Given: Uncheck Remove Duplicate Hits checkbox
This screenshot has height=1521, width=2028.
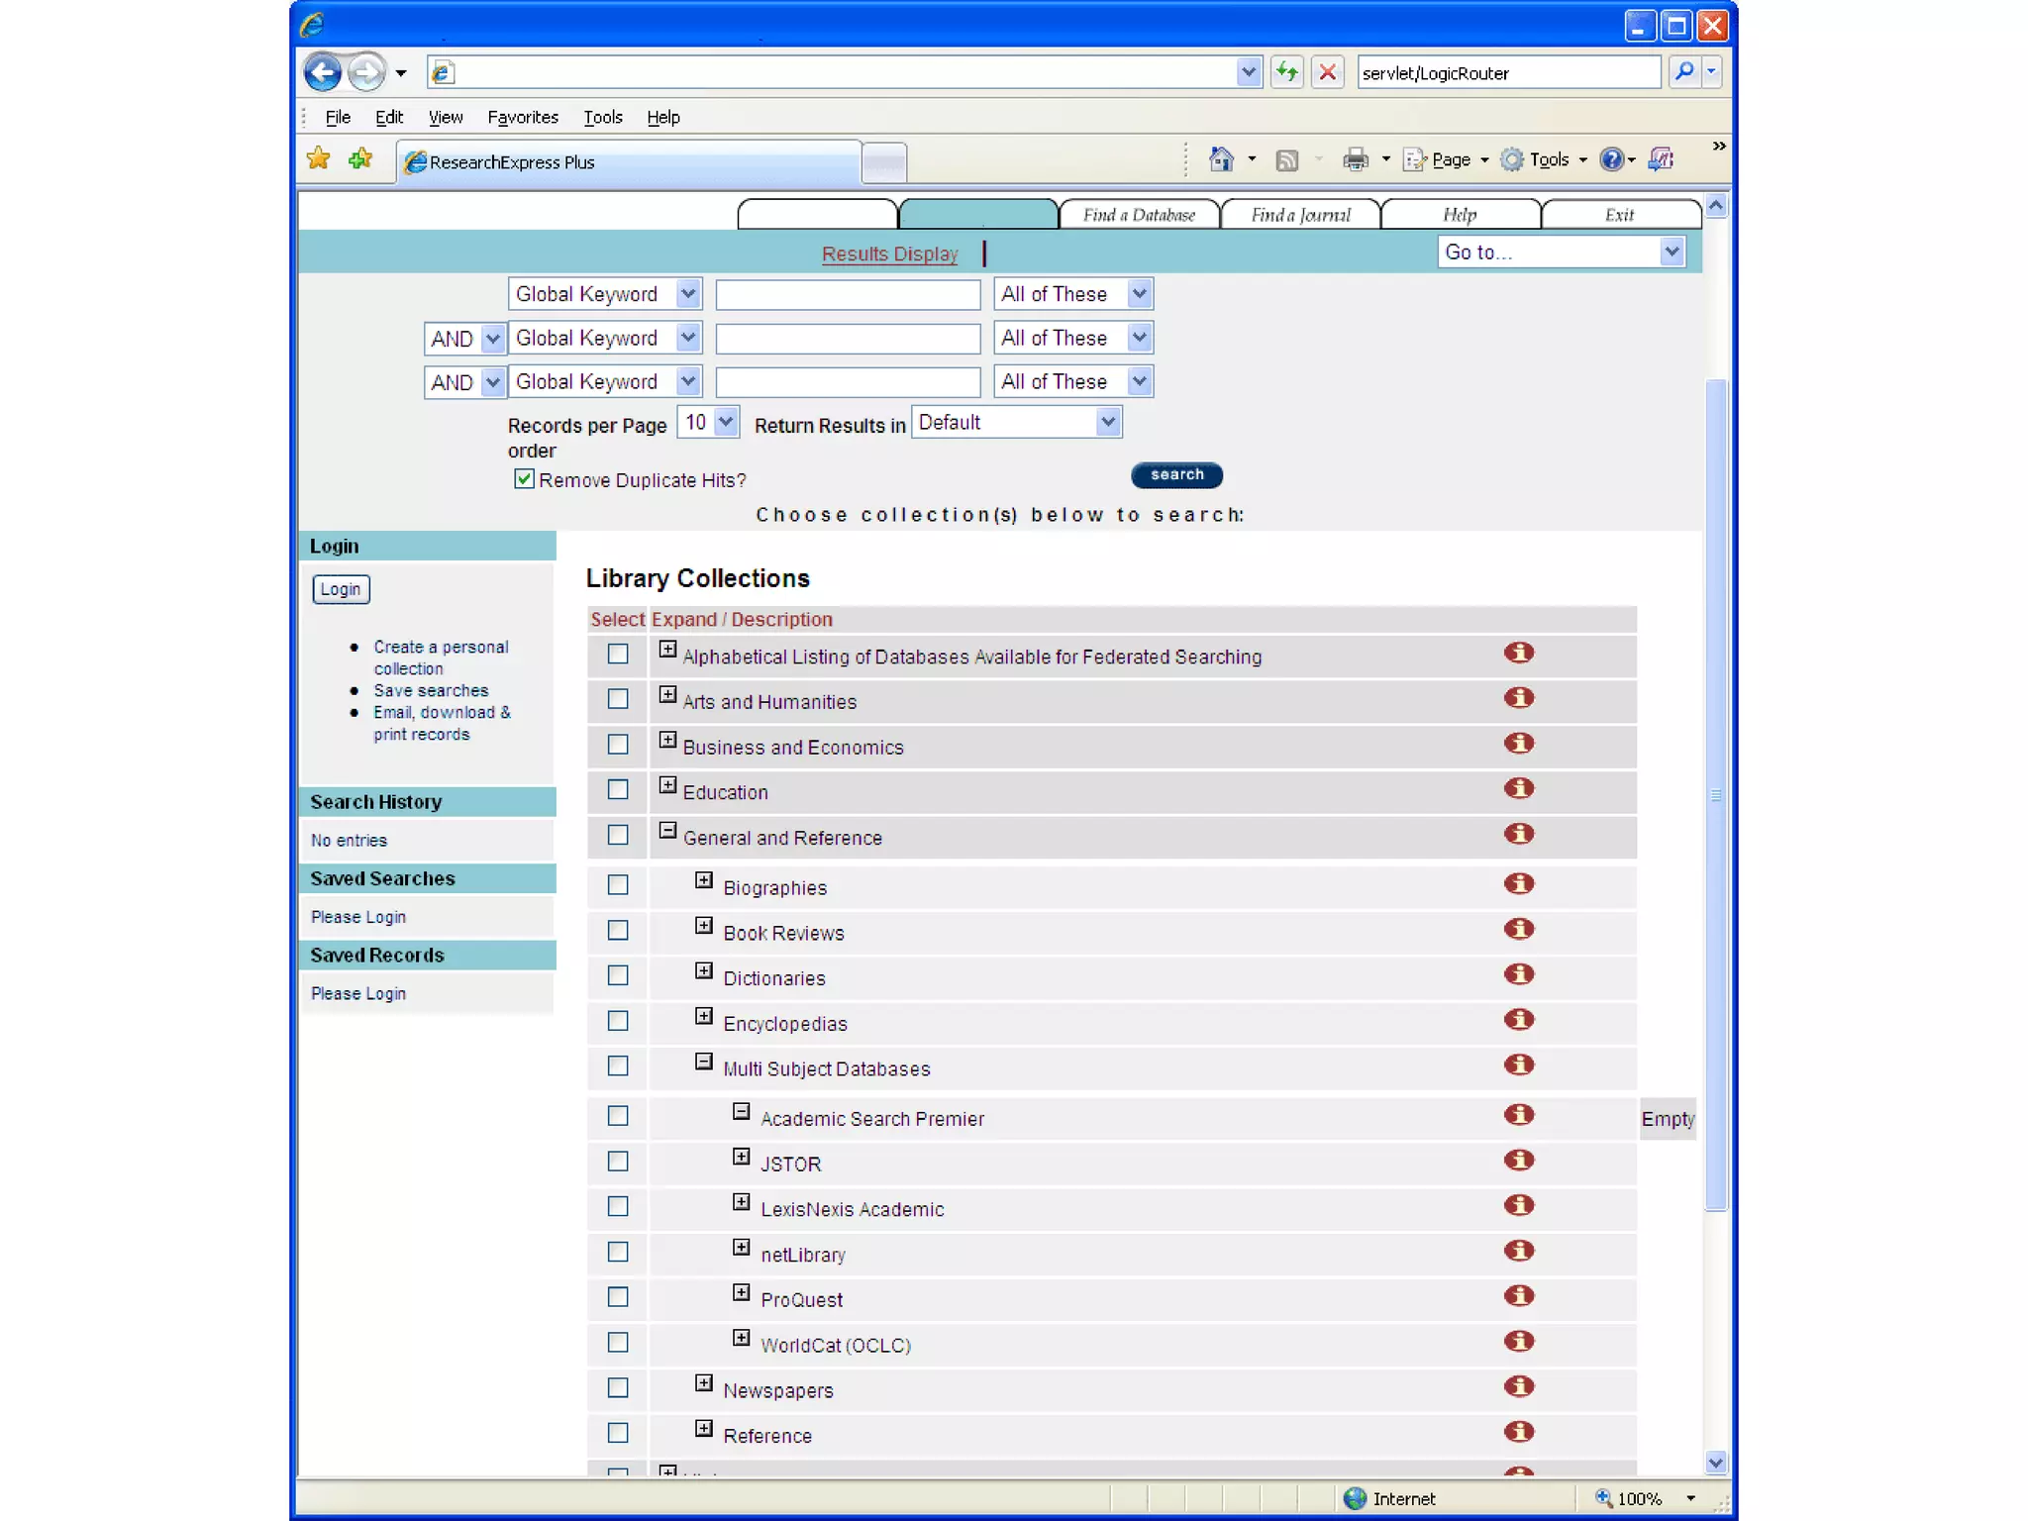Looking at the screenshot, I should click(524, 479).
